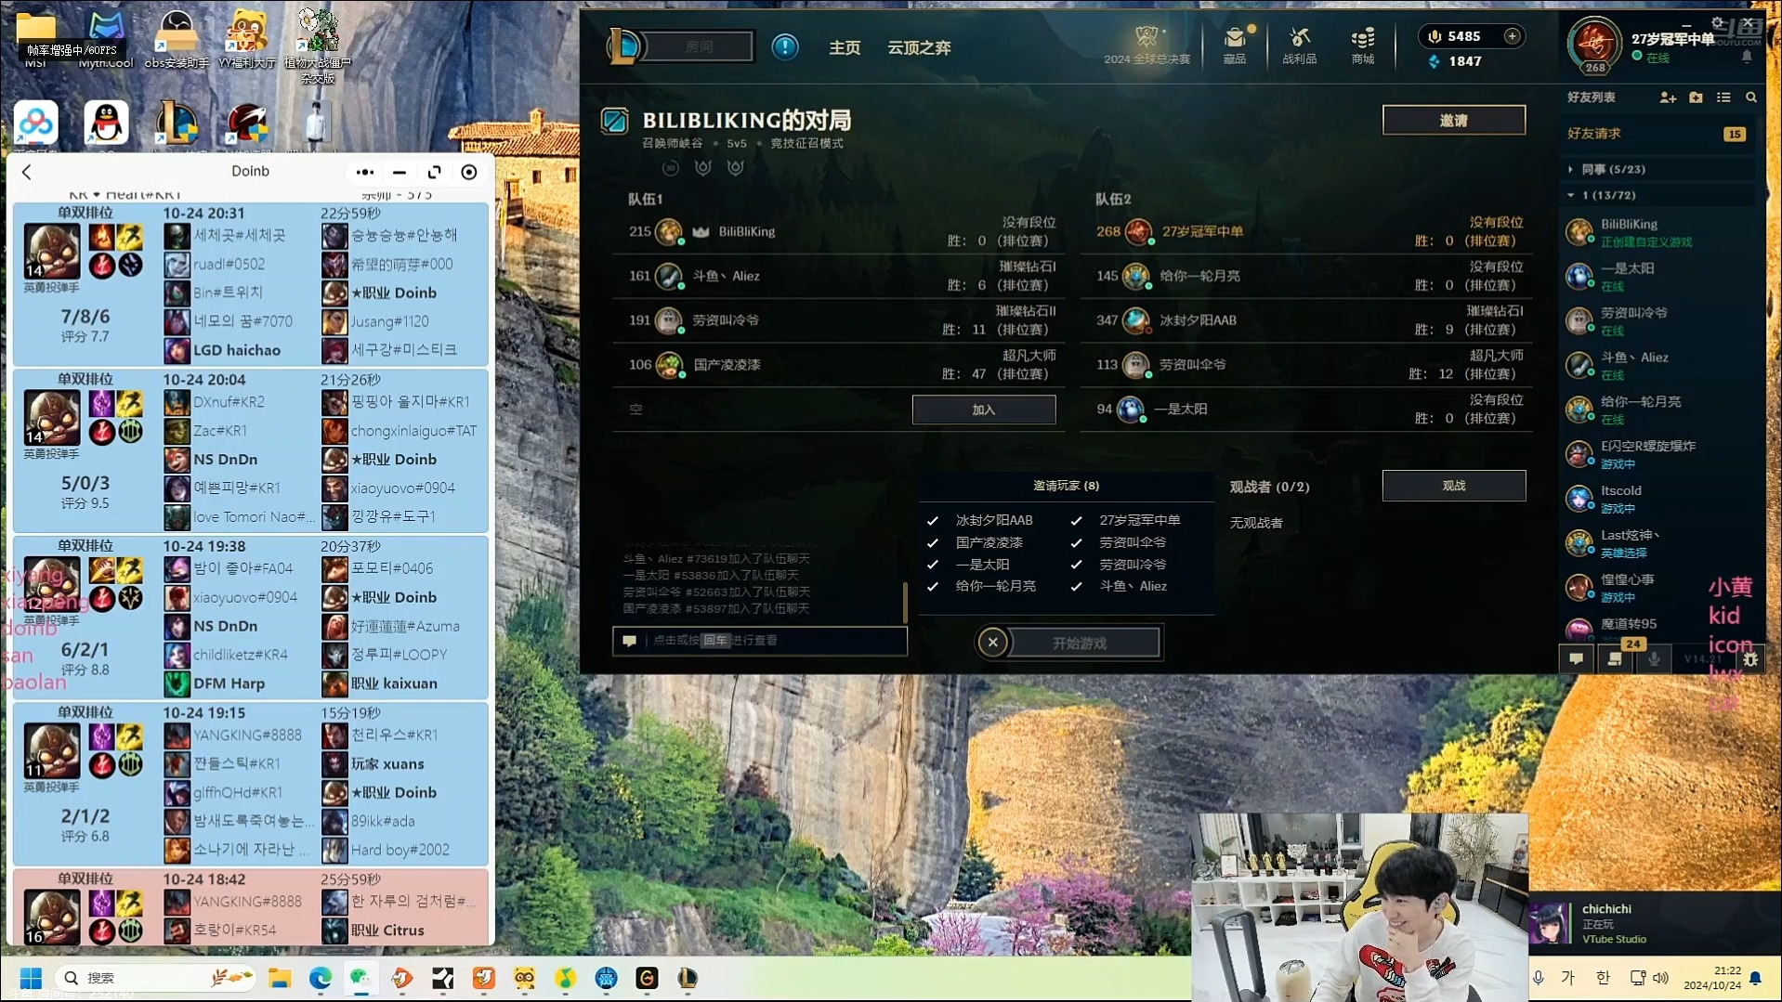Click the add-currency plus icon beside 5485
This screenshot has width=1782, height=1002.
(x=1513, y=36)
